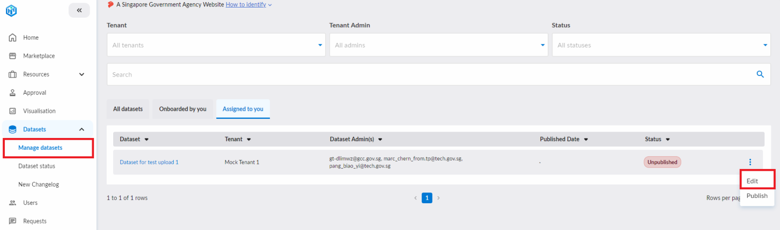Click the app logo icon
This screenshot has height=230, width=780.
(x=12, y=10)
